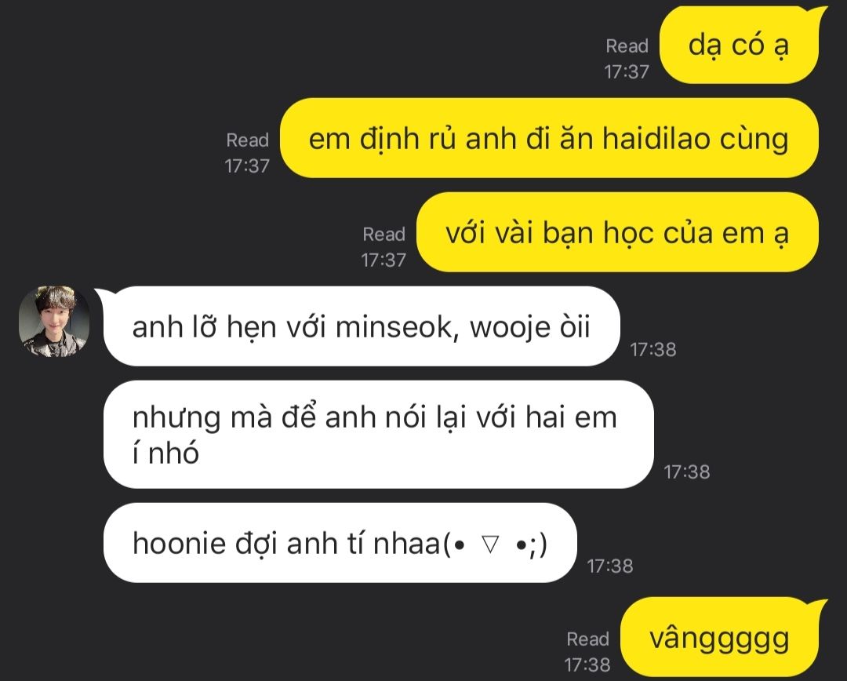Select the 'nhưng mà để anh nói lại' bubble

pyautogui.click(x=378, y=435)
